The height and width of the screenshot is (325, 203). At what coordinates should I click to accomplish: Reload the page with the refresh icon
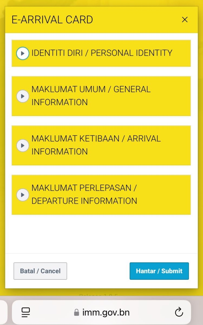tap(179, 312)
